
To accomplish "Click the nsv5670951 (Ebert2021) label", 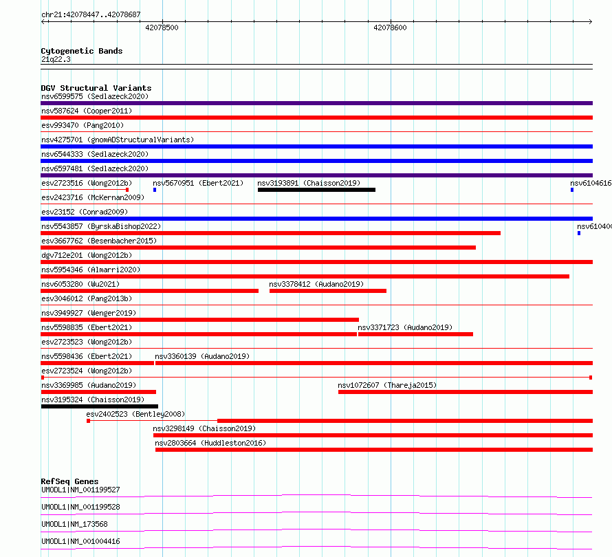I will pyautogui.click(x=198, y=183).
